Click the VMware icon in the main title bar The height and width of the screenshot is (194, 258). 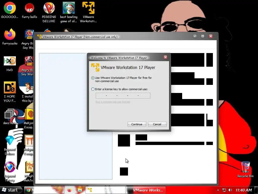pos(39,36)
